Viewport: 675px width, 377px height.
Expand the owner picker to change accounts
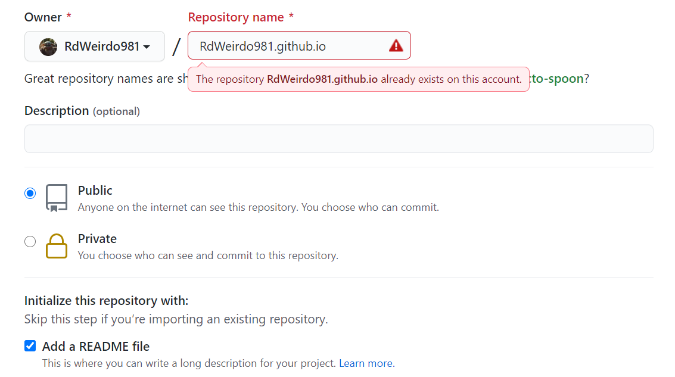[94, 46]
